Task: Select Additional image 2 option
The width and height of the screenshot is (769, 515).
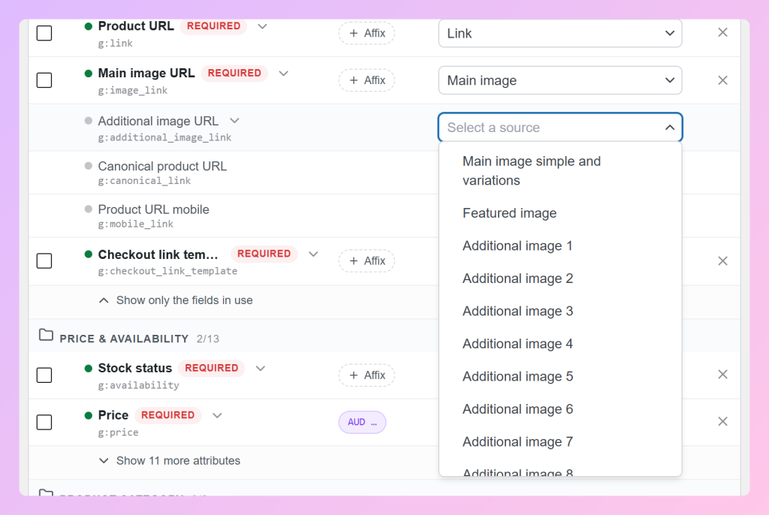Action: tap(560, 279)
